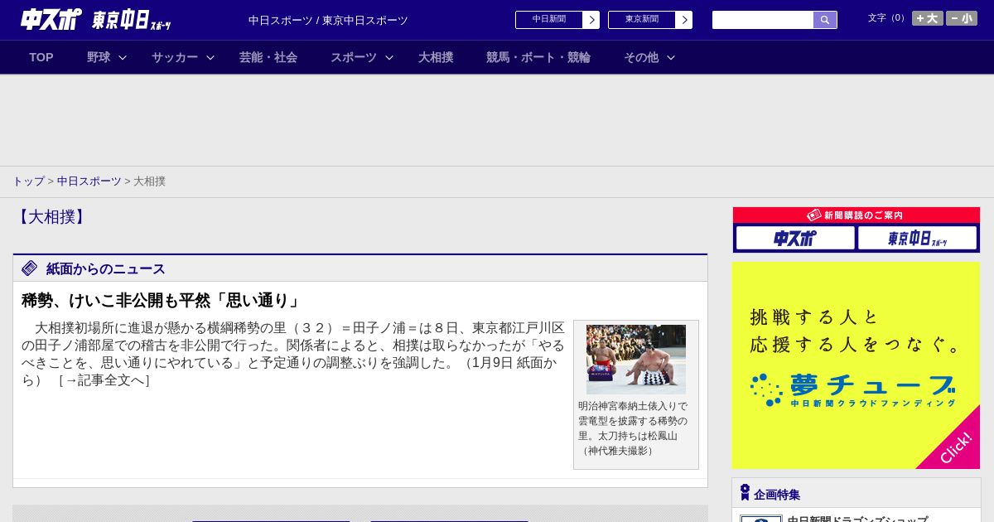Screen dimensions: 994x522
Task: Expand the 野球 dropdown chevron
Action: click(x=123, y=57)
